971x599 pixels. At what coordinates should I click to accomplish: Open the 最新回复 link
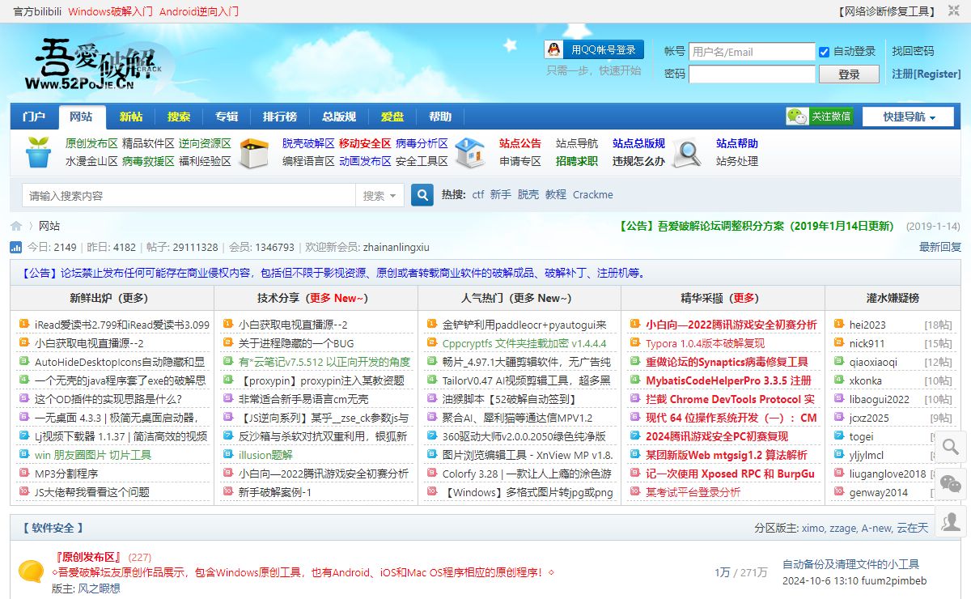(x=940, y=247)
